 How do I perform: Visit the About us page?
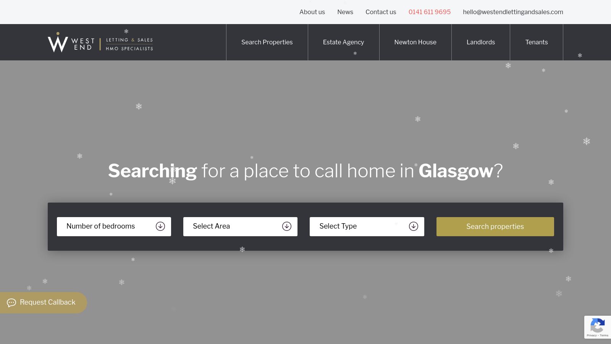(312, 12)
